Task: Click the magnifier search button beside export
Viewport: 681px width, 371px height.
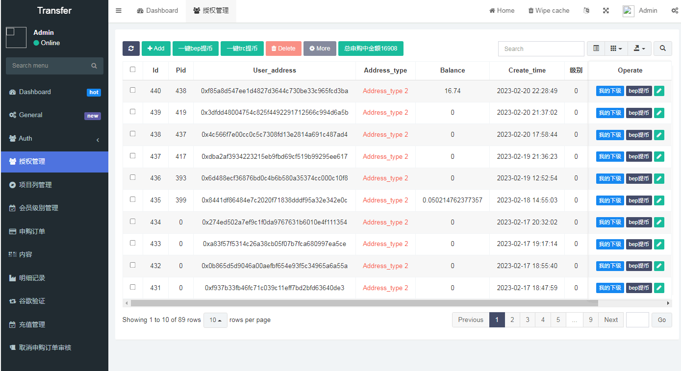Action: point(663,49)
